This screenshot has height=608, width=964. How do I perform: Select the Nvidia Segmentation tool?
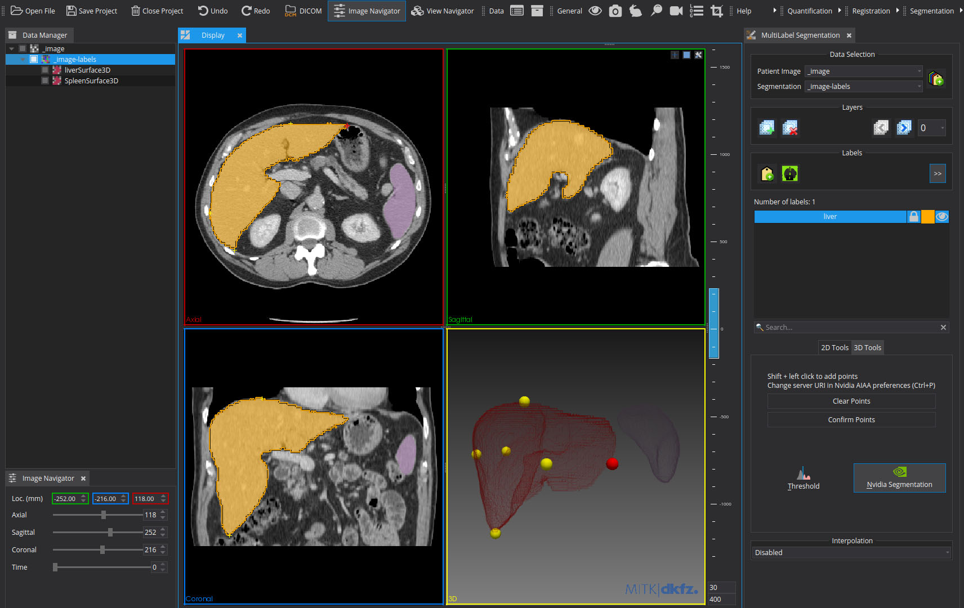click(899, 477)
